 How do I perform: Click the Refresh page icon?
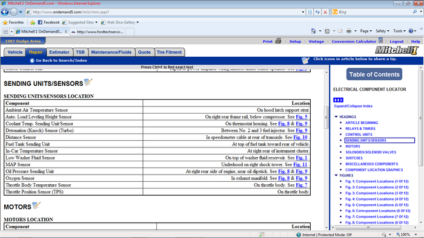pos(317,12)
